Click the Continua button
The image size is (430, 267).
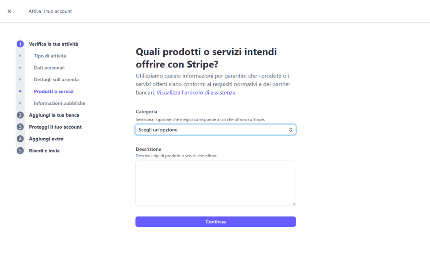pyautogui.click(x=215, y=221)
